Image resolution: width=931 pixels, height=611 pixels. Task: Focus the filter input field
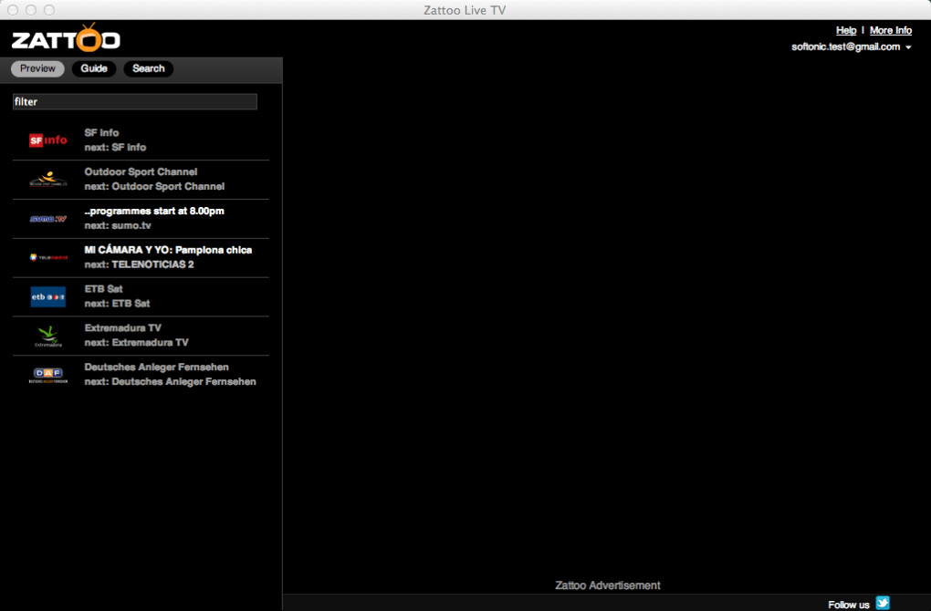click(135, 101)
